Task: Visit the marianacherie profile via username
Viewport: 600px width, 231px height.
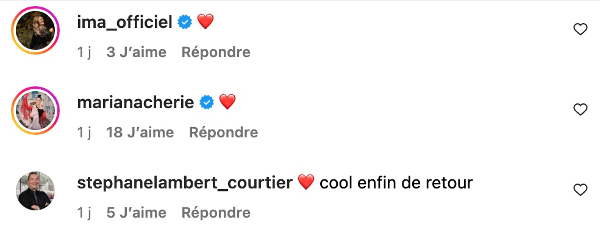Action: (x=135, y=103)
